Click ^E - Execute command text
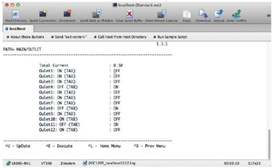This screenshot has height=168, width=272. click(59, 146)
